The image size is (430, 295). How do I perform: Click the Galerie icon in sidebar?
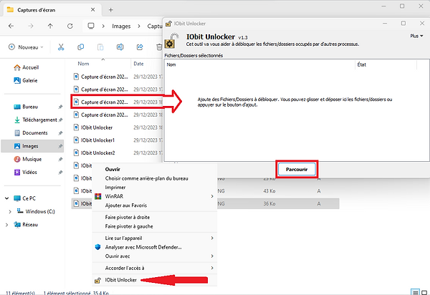tap(17, 80)
